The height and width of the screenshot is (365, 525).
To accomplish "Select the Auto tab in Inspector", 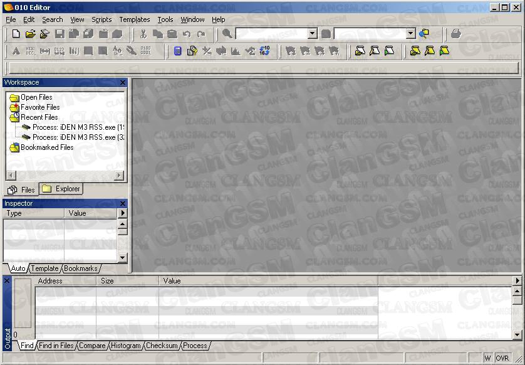I will [x=18, y=268].
